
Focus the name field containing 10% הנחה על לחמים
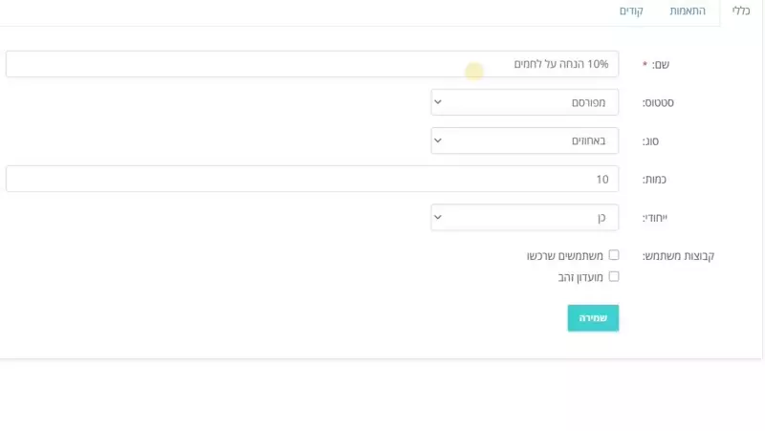pos(313,64)
